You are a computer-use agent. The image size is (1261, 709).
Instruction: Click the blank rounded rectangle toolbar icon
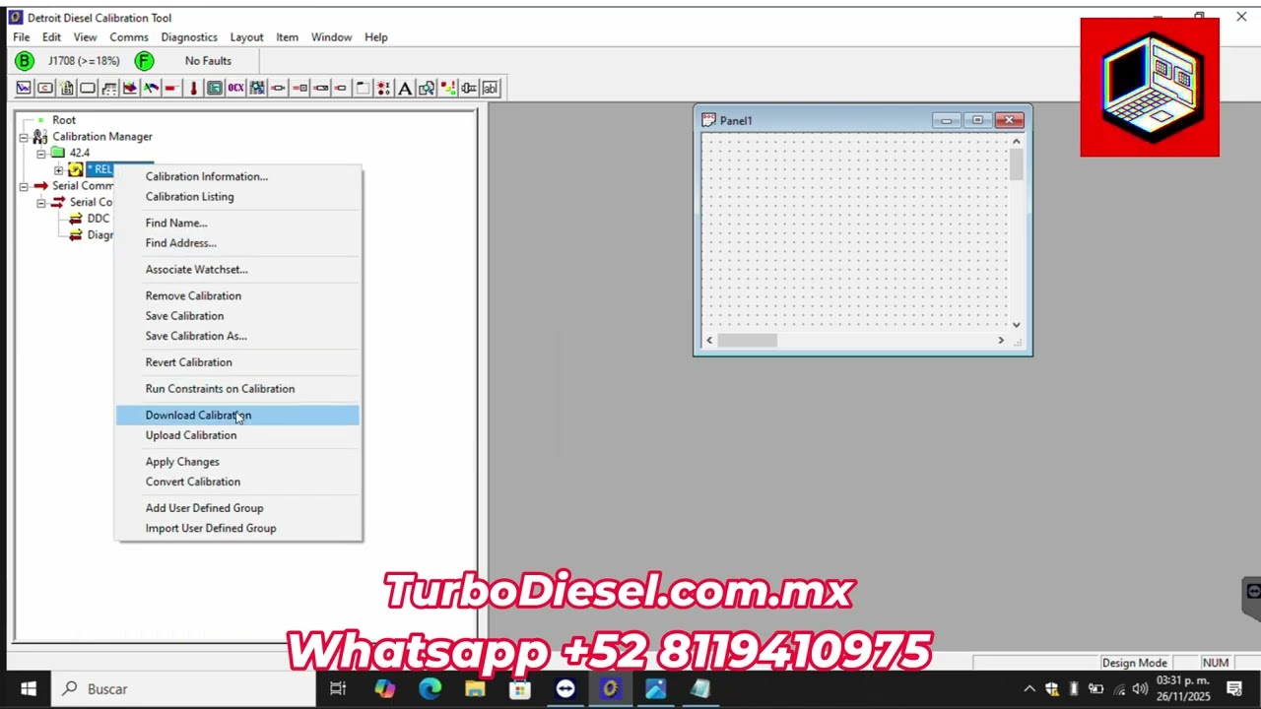point(88,88)
